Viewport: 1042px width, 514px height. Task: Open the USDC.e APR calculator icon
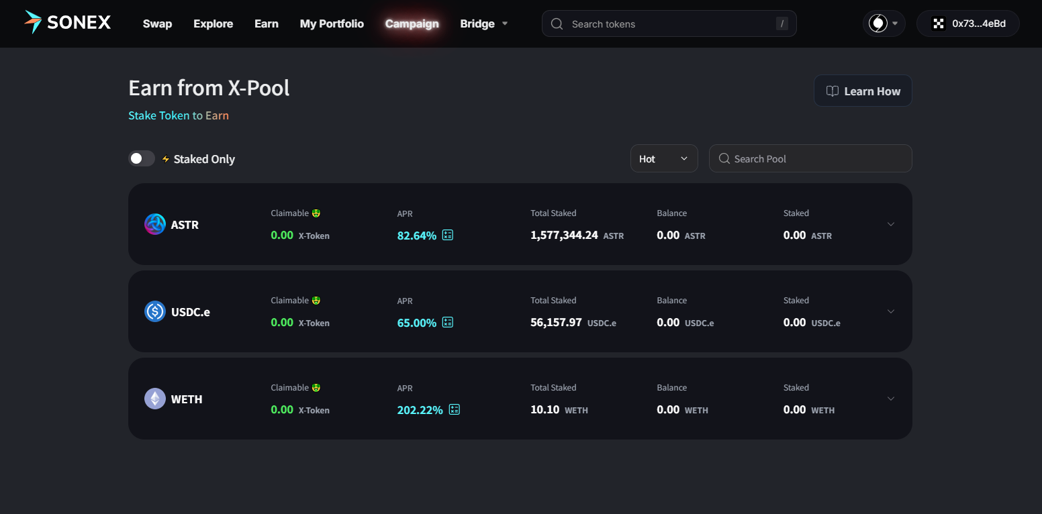448,322
